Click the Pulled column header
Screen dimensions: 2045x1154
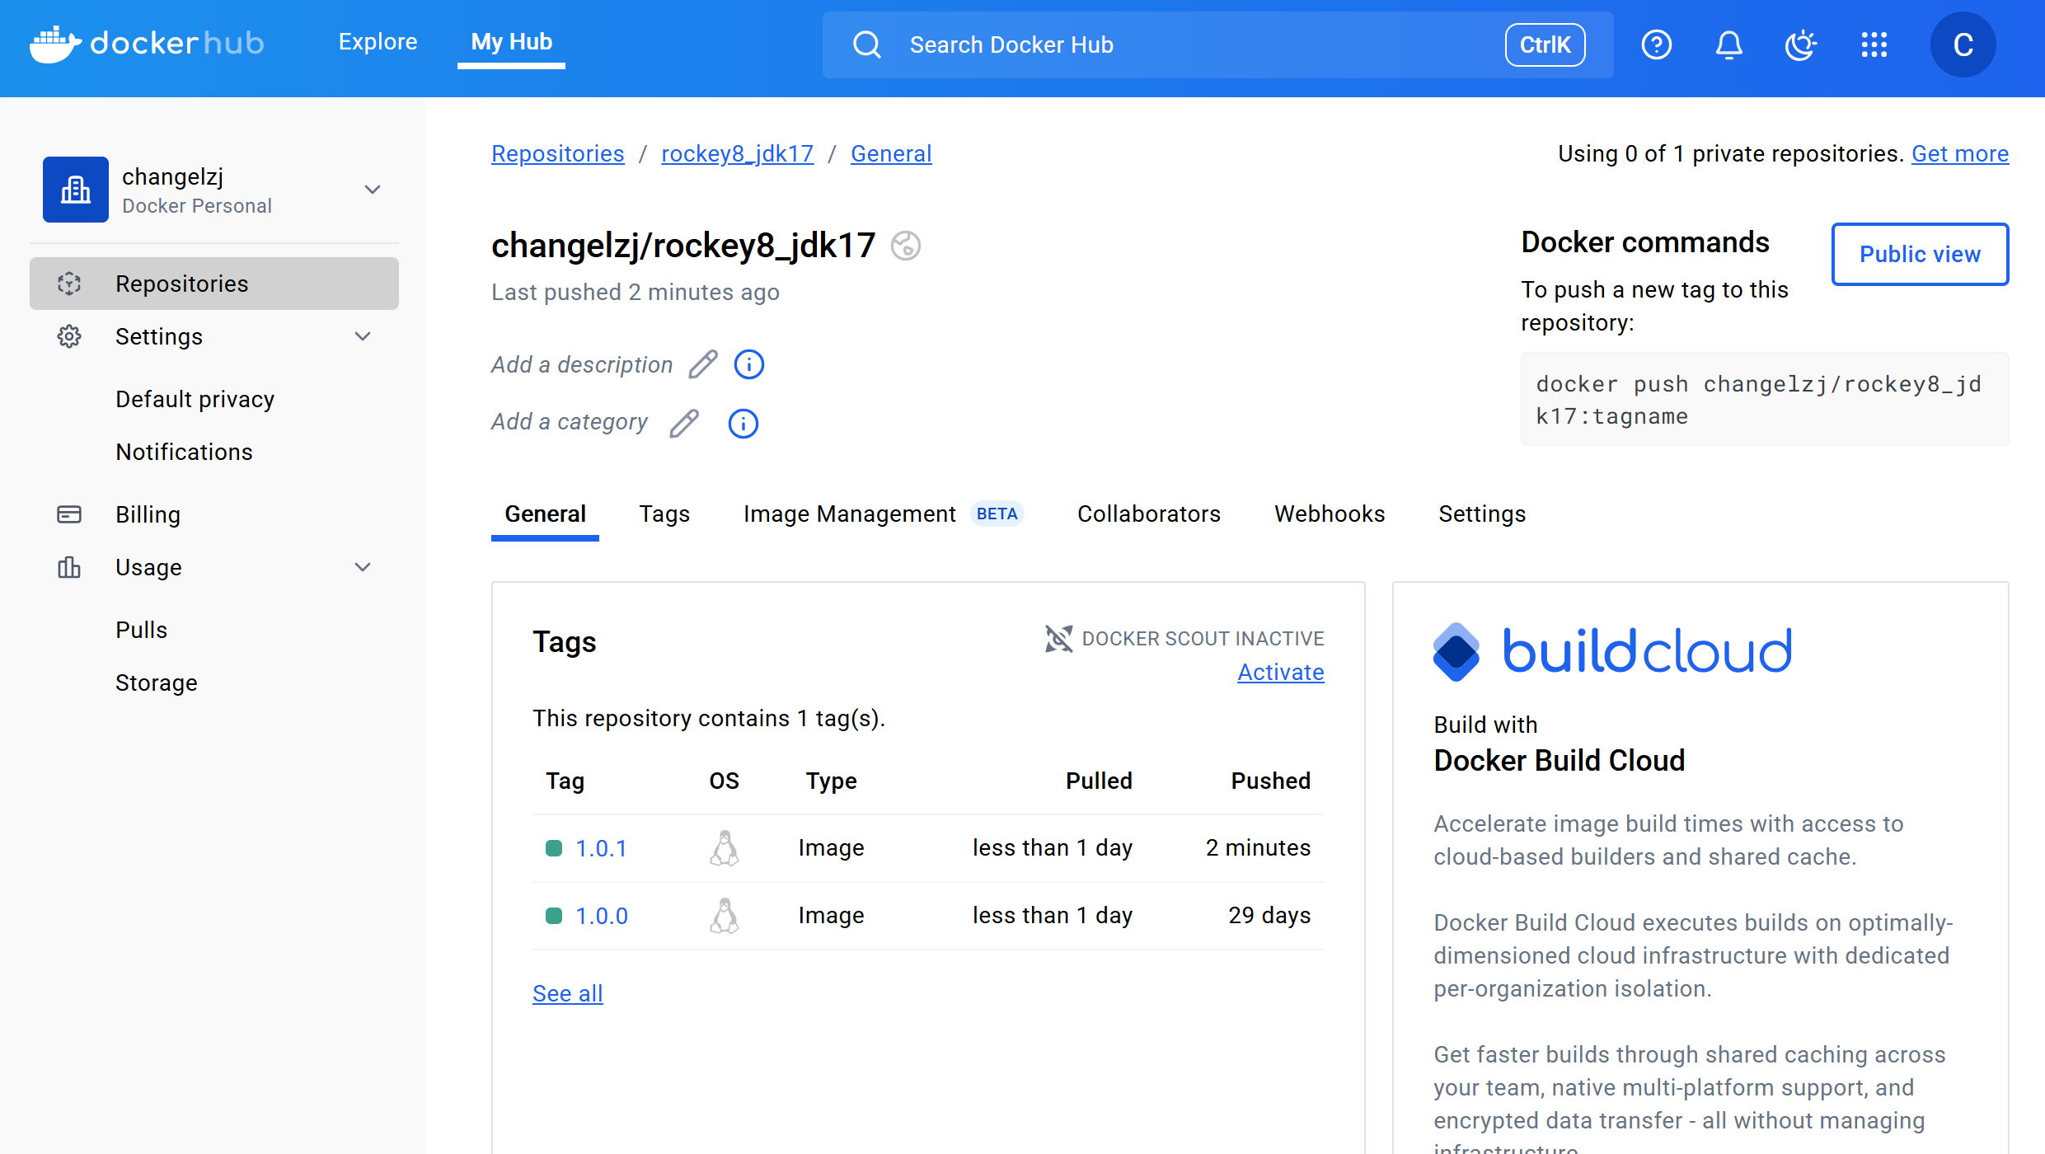point(1099,781)
